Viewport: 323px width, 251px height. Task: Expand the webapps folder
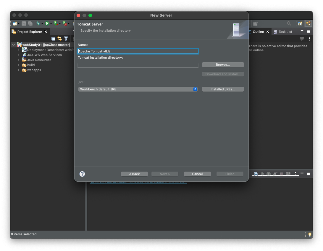coord(19,70)
